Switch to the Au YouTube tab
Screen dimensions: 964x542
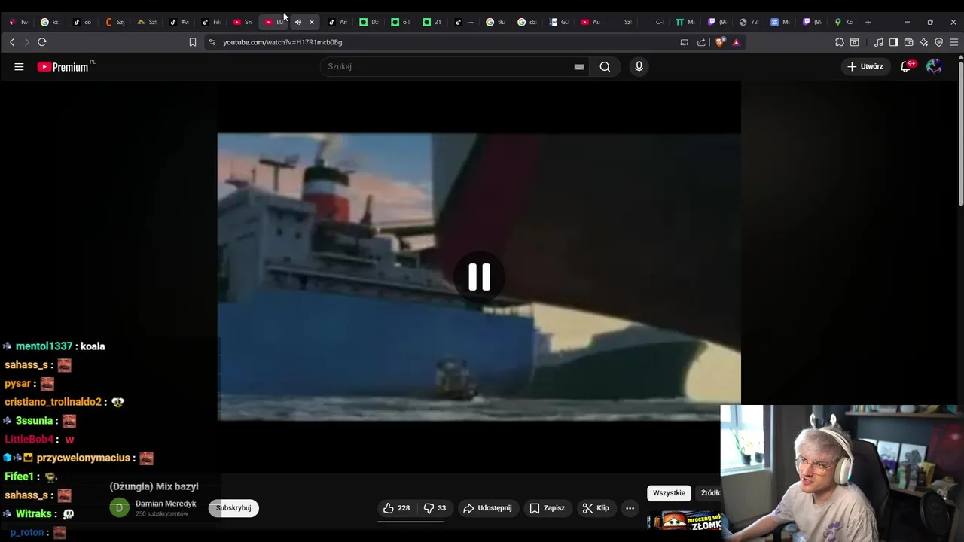pos(590,22)
